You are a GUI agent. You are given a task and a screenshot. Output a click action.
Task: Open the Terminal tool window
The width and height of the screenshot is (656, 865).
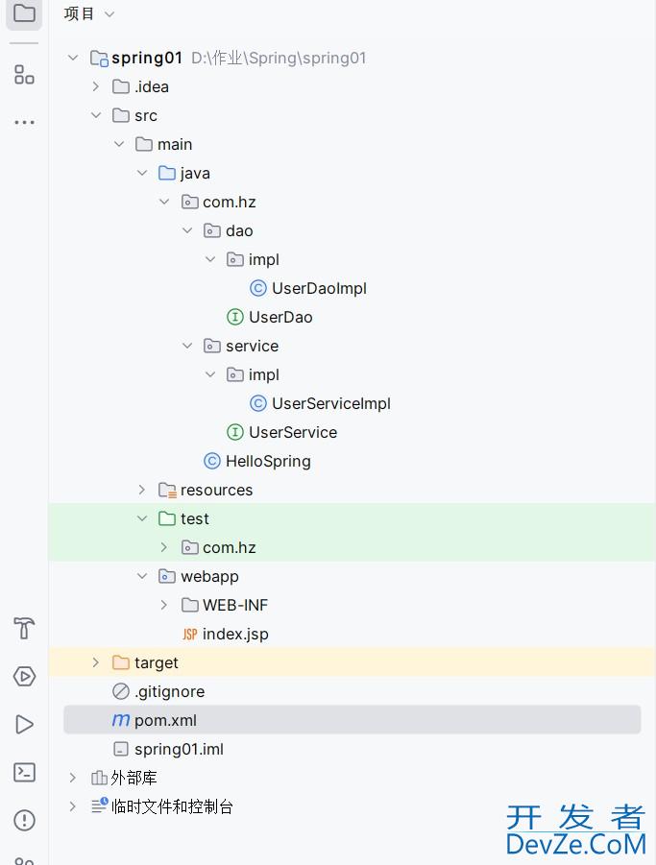pyautogui.click(x=24, y=773)
